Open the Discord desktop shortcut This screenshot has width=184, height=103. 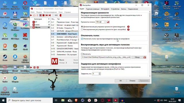(15, 69)
